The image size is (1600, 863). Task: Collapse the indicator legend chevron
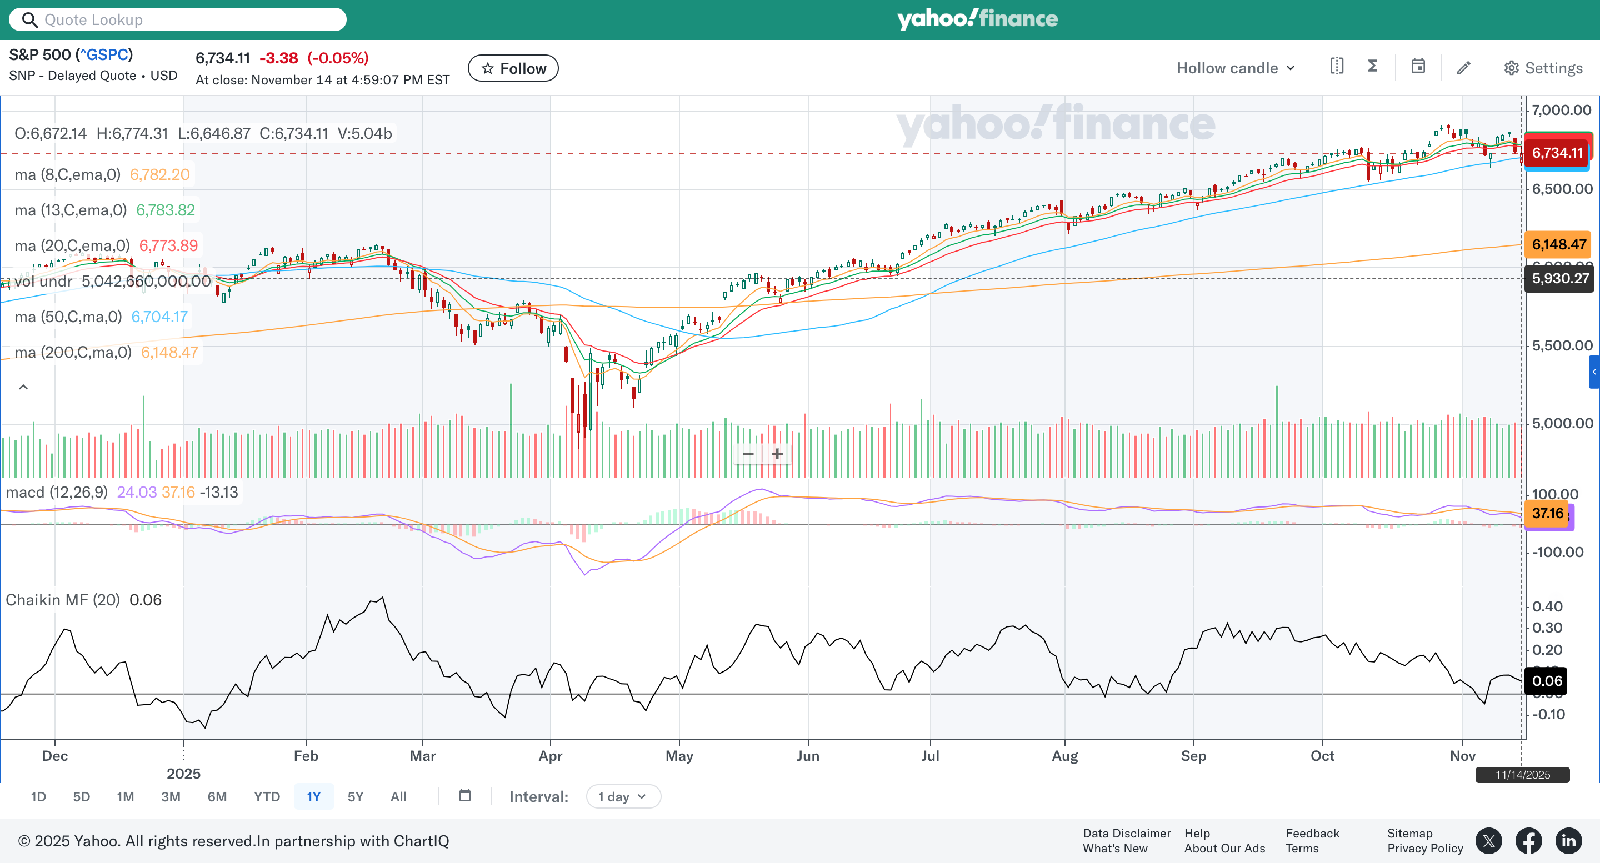23,388
